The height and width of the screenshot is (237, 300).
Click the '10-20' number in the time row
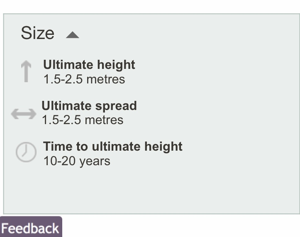click(59, 161)
